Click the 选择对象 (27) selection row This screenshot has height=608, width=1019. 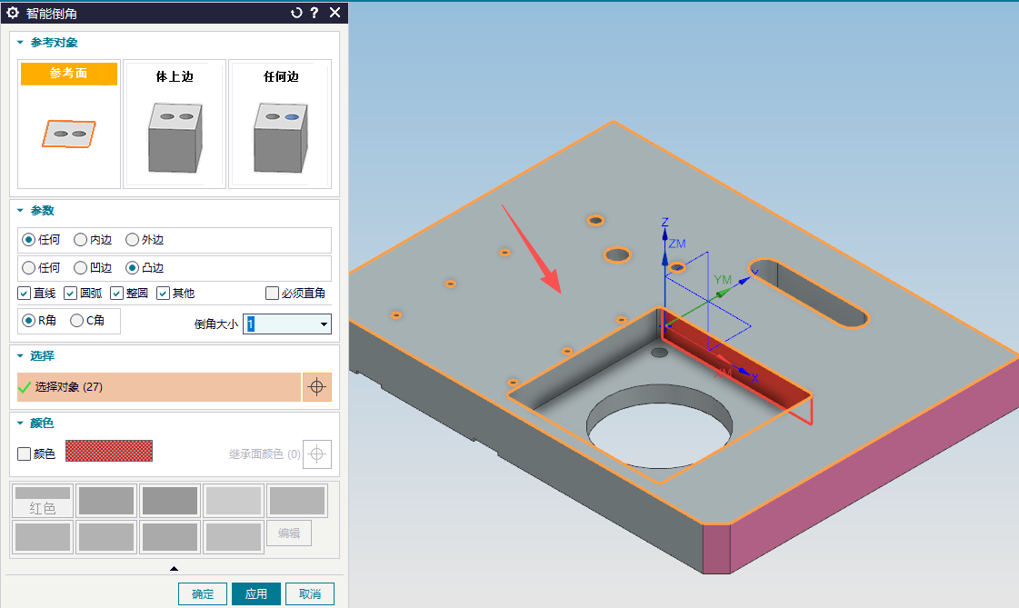pyautogui.click(x=159, y=387)
